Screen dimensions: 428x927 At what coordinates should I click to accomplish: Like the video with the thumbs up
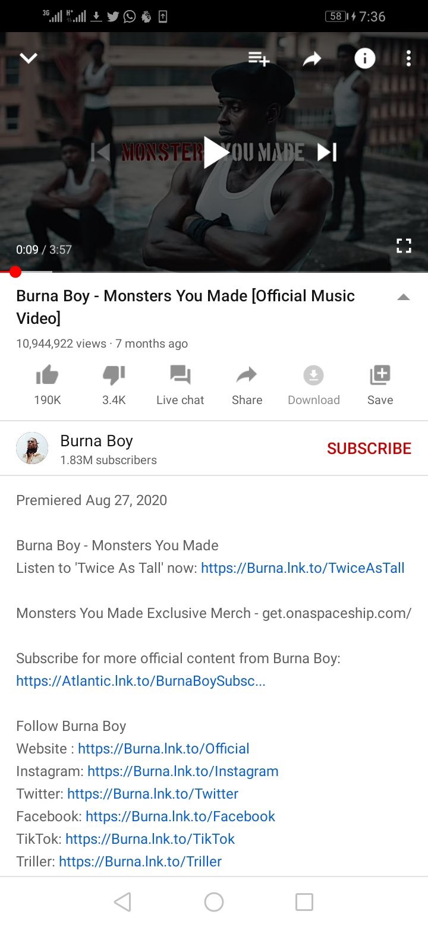tap(47, 386)
